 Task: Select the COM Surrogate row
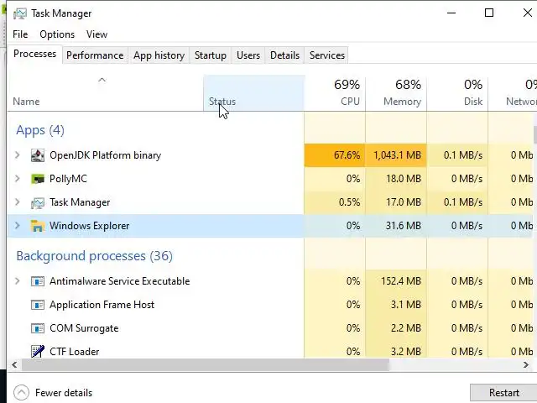[x=270, y=328]
